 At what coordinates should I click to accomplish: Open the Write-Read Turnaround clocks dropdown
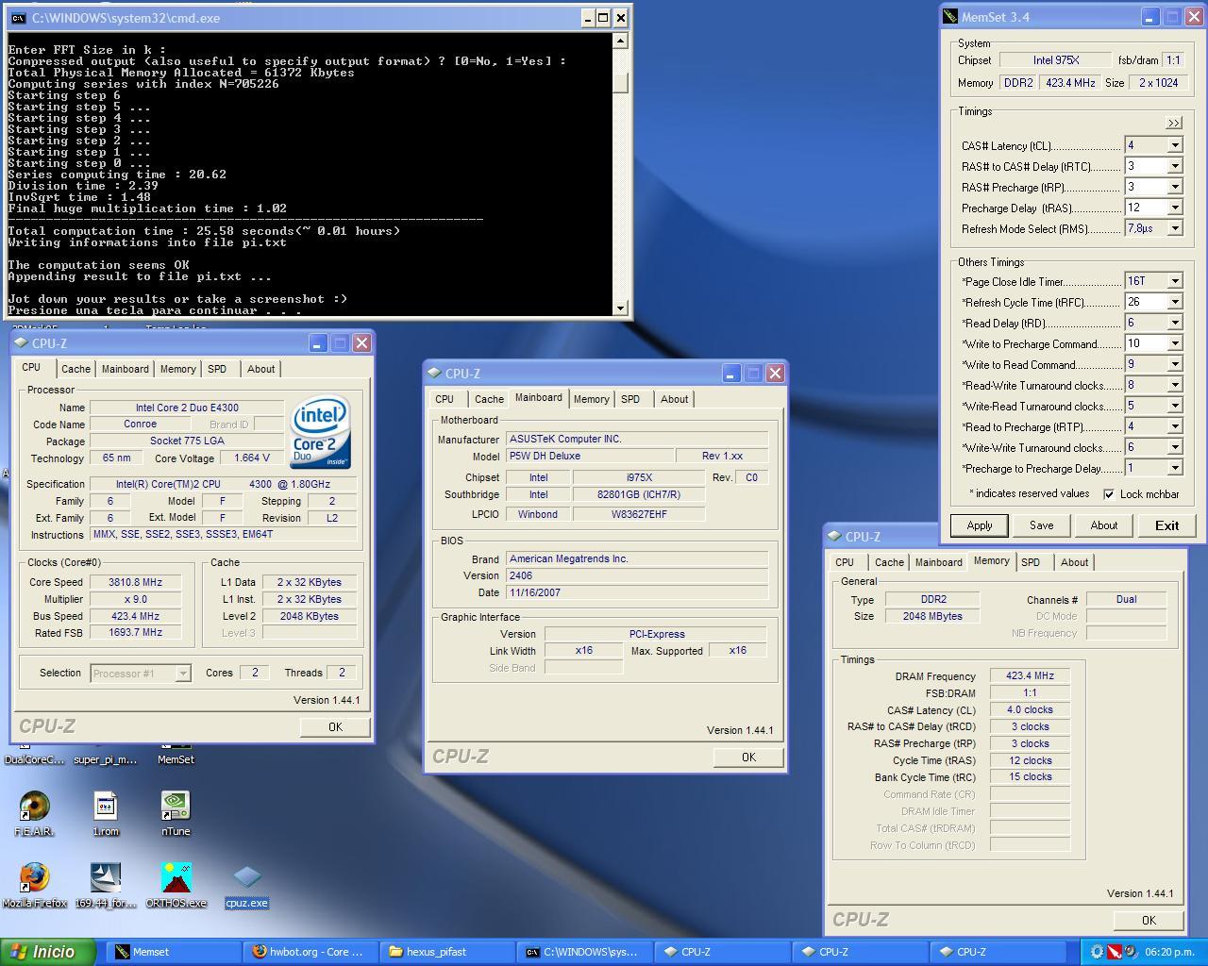tap(1175, 406)
